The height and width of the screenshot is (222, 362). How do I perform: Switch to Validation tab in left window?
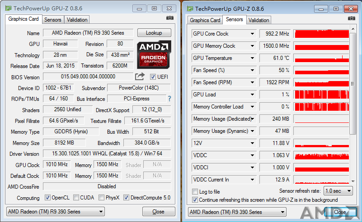pos(77,20)
